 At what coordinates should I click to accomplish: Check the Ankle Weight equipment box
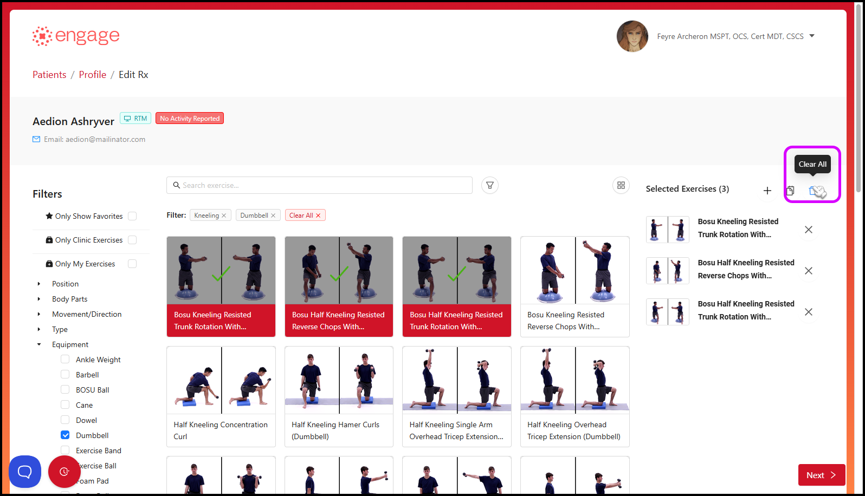(65, 359)
